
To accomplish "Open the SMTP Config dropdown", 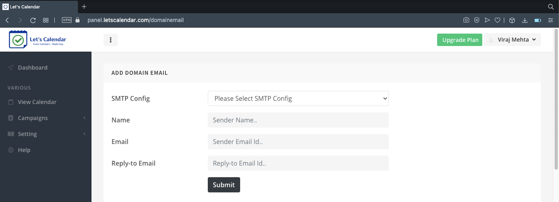I will point(298,98).
